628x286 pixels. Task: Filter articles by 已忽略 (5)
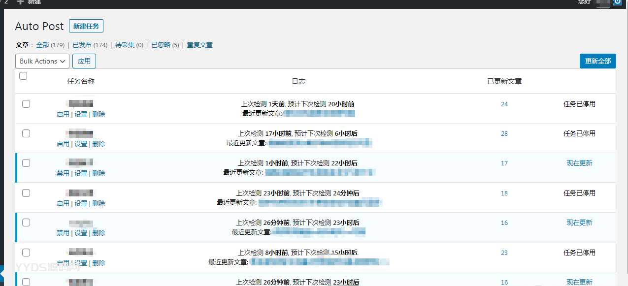pyautogui.click(x=165, y=45)
